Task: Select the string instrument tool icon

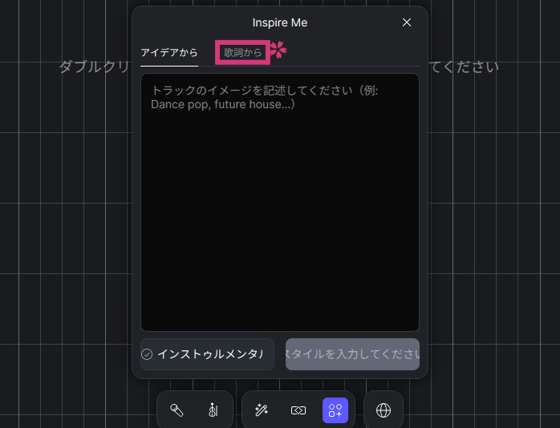Action: click(213, 410)
